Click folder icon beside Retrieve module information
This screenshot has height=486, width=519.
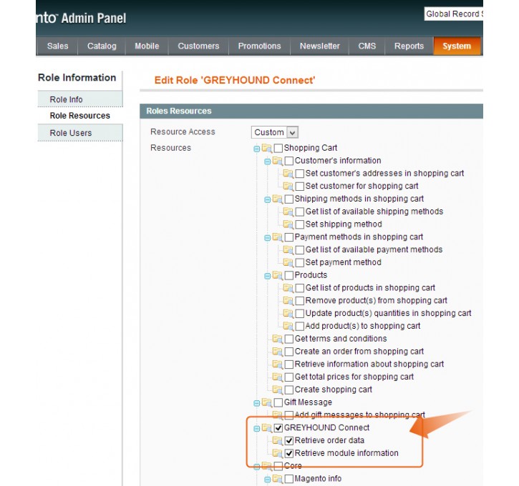pos(277,453)
